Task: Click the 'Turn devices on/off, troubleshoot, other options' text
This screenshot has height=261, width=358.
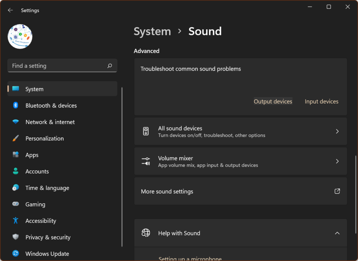Action: click(212, 135)
